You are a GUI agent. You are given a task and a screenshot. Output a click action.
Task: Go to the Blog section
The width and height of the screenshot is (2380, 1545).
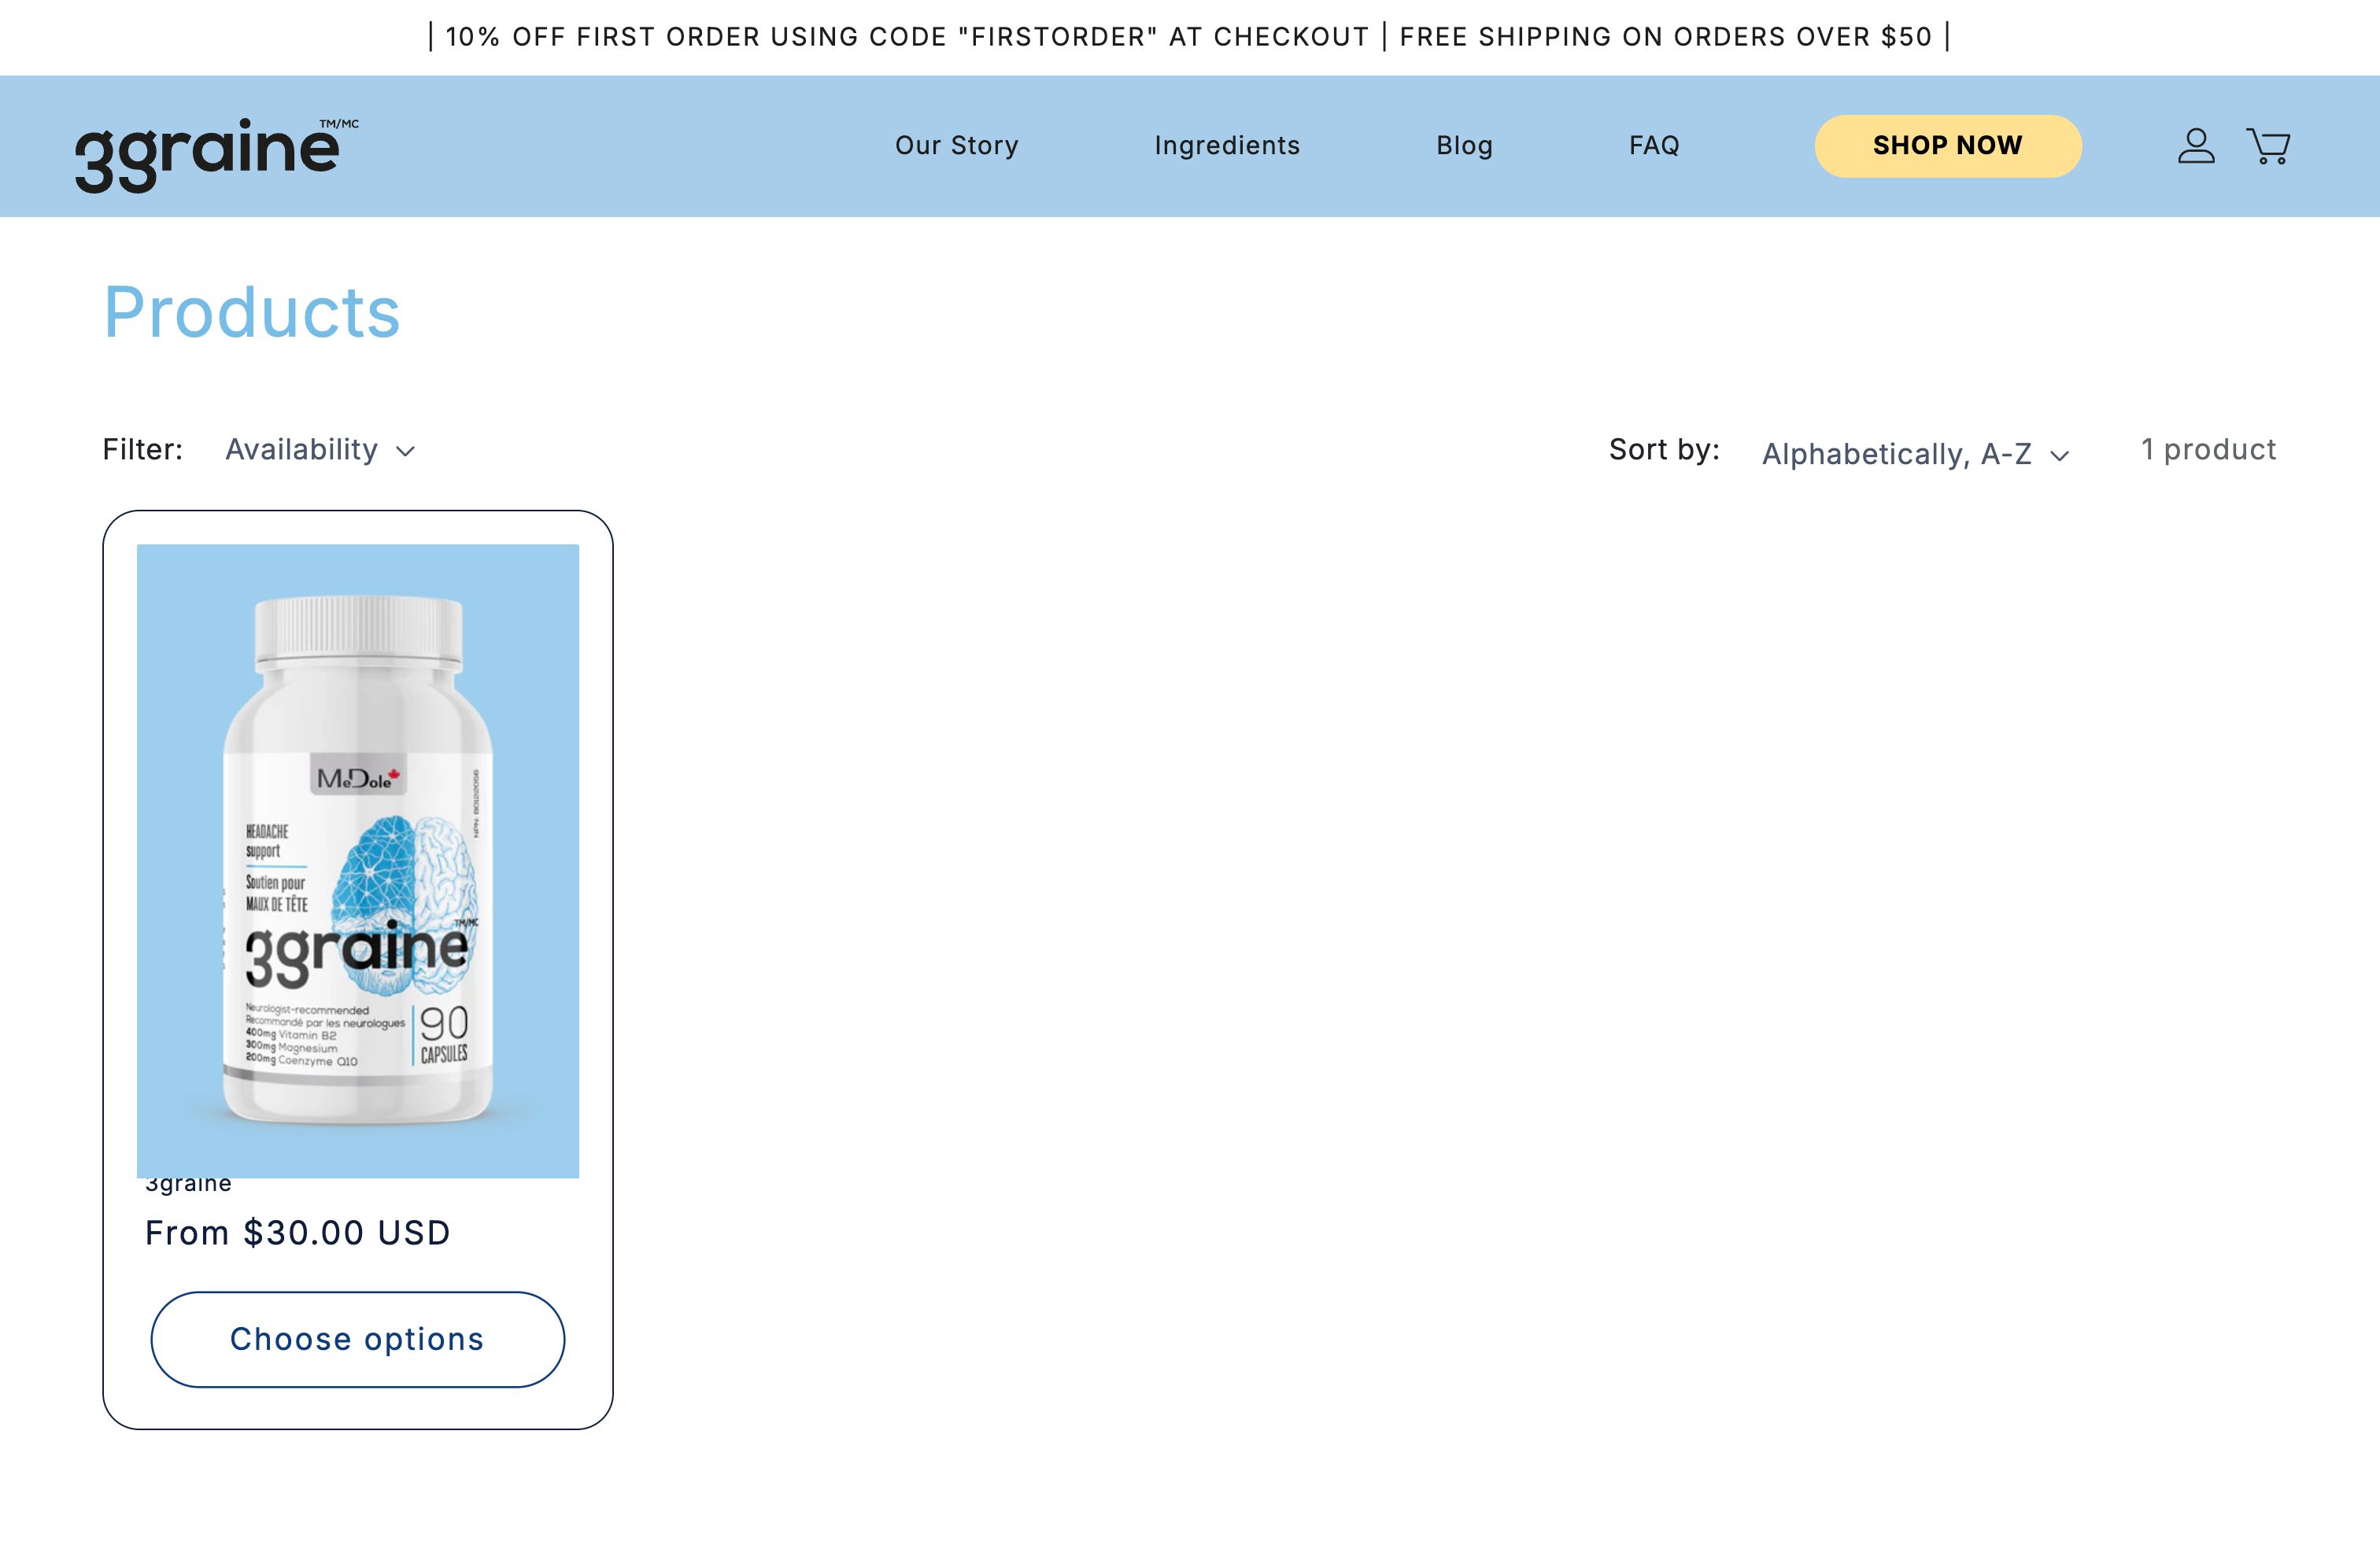pyautogui.click(x=1464, y=145)
